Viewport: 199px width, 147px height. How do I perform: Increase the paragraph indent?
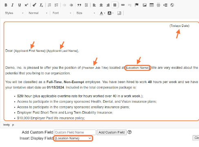pyautogui.click(x=71, y=5)
